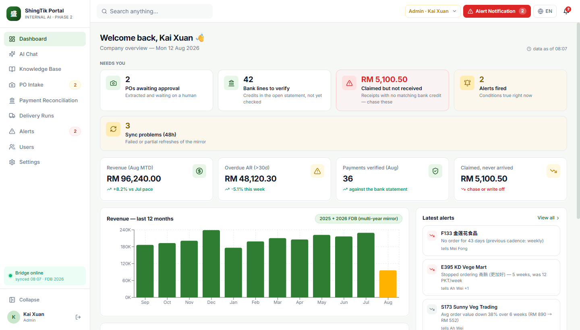Click the trend icon on S173 Sunny Veg alert
The height and width of the screenshot is (330, 580).
click(432, 309)
